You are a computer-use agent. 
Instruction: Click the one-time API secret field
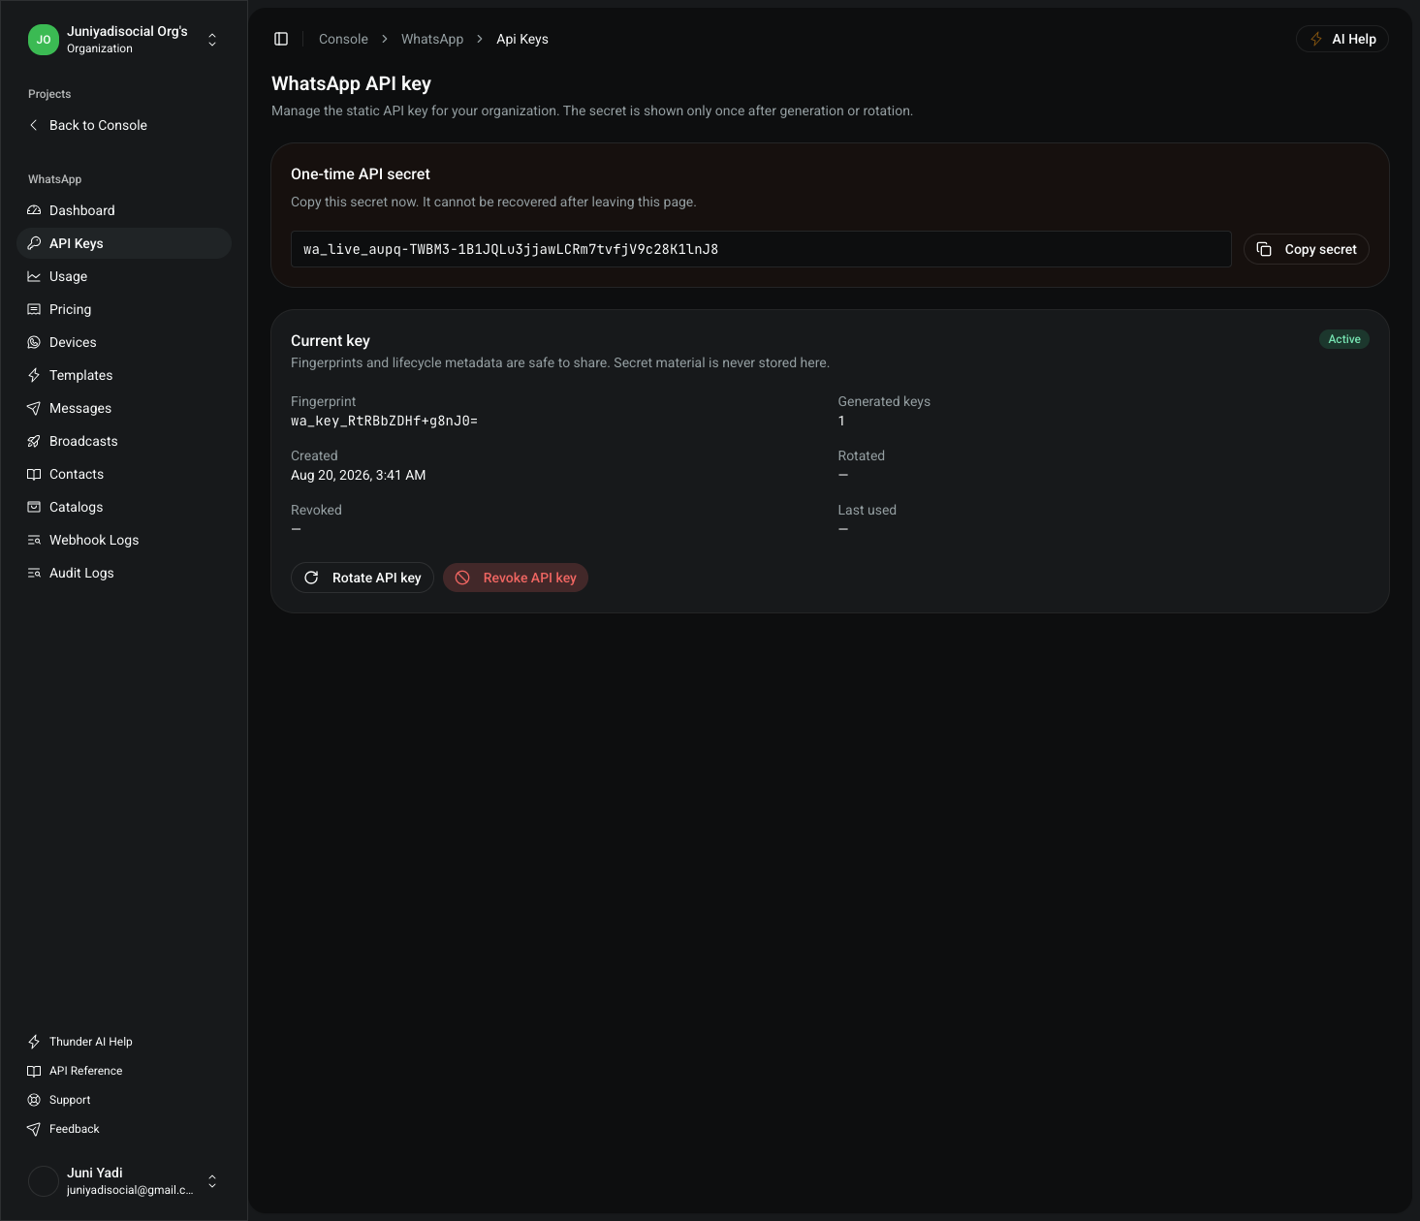[761, 249]
